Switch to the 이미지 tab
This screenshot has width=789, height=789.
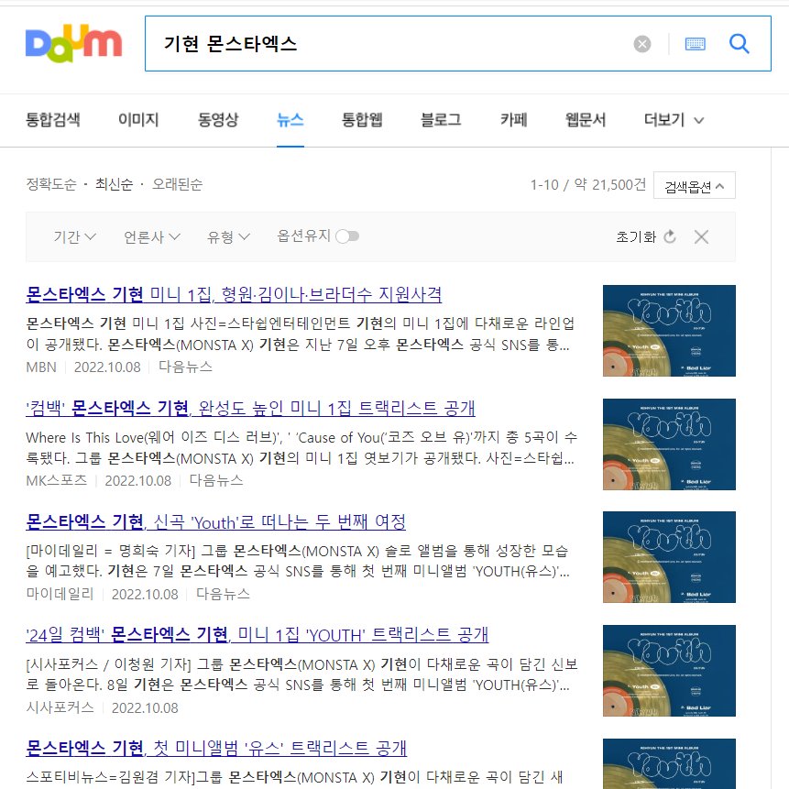tap(138, 120)
